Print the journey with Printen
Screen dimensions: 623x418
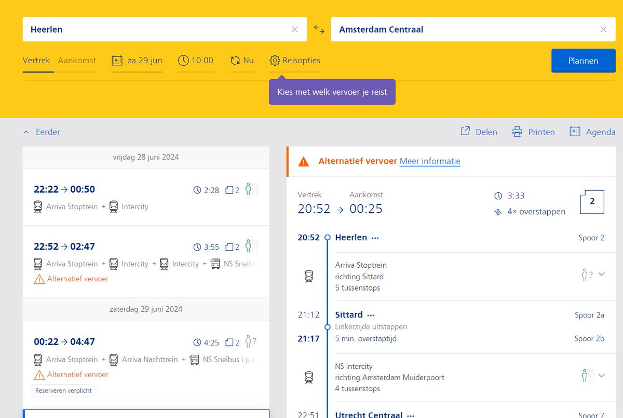pos(533,132)
